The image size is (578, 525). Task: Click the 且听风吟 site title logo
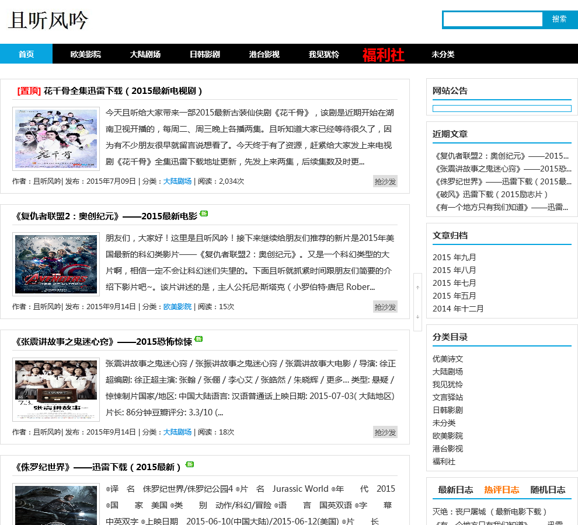[x=48, y=21]
